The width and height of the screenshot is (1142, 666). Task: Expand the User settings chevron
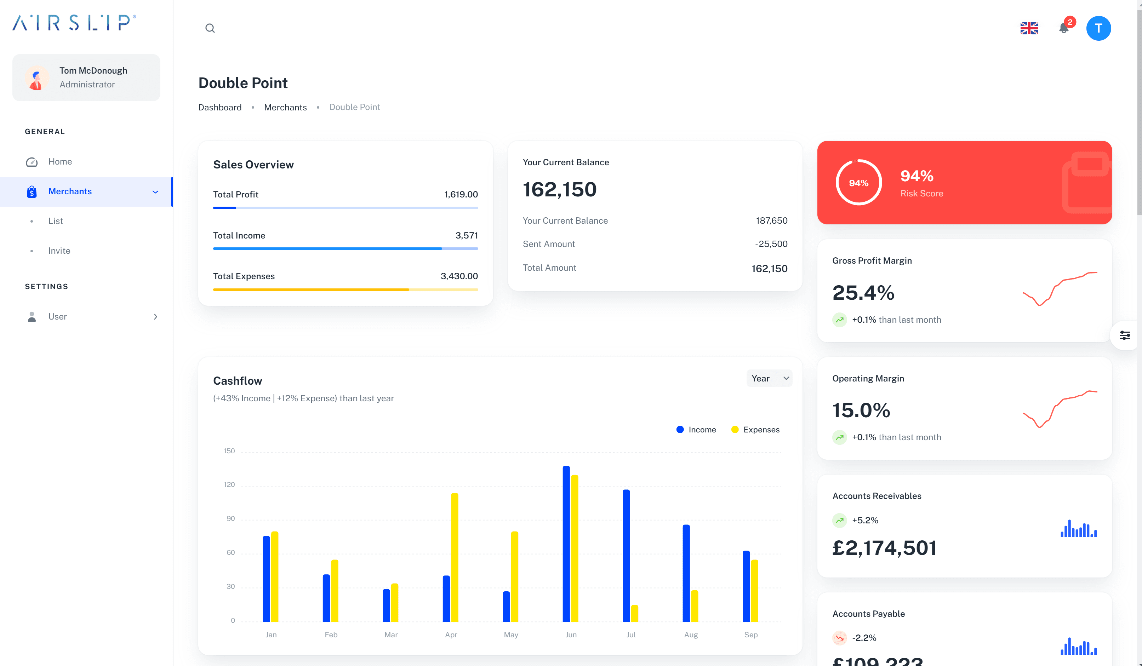click(x=155, y=317)
